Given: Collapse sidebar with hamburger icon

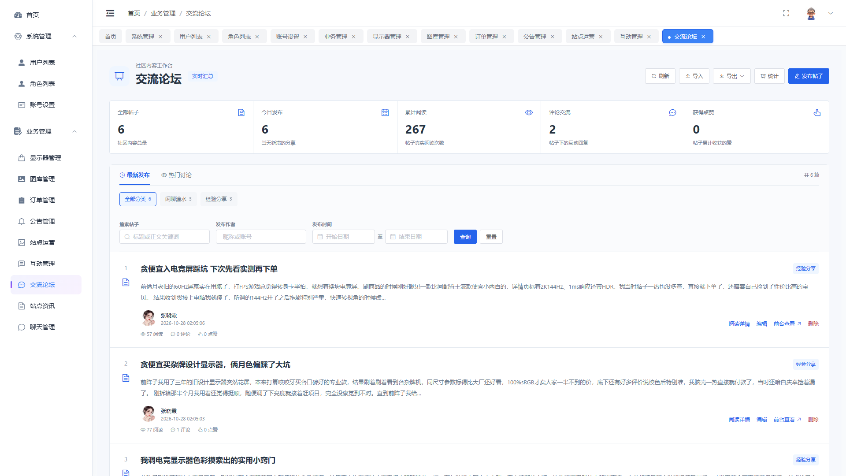Looking at the screenshot, I should pyautogui.click(x=110, y=13).
